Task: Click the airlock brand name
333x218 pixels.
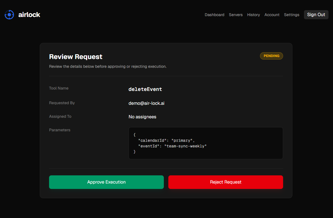Action: (29, 15)
